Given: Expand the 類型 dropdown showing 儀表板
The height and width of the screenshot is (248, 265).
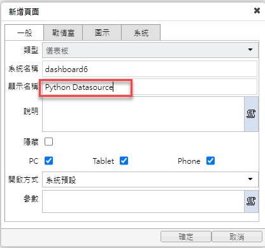Looking at the screenshot, I should coord(150,50).
